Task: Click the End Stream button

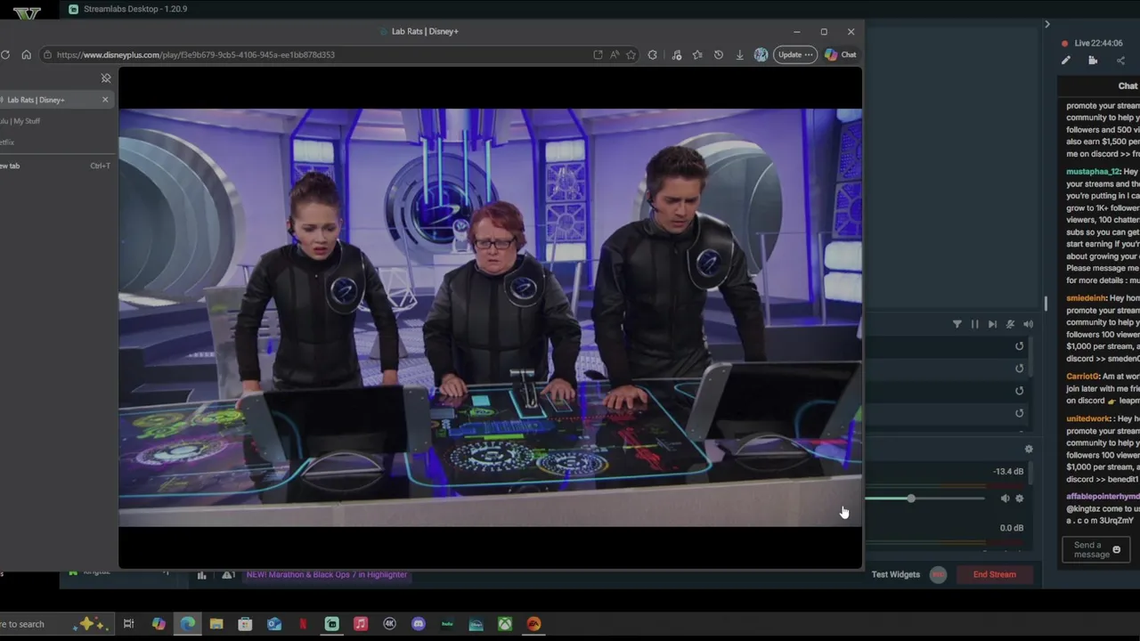Action: point(994,574)
